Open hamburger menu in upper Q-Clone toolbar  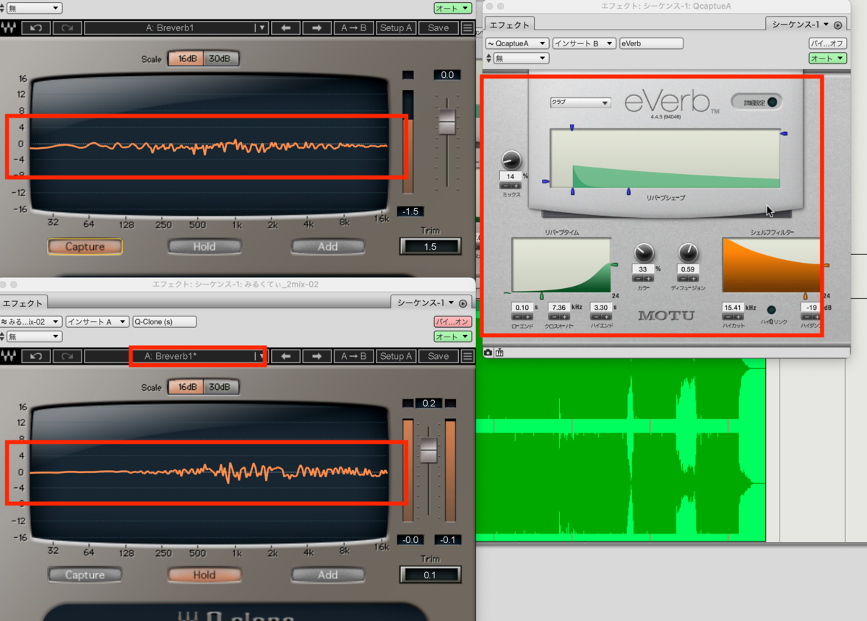point(467,28)
